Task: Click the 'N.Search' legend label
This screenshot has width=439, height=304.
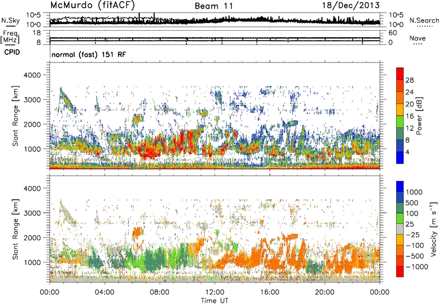Action: pyautogui.click(x=424, y=20)
